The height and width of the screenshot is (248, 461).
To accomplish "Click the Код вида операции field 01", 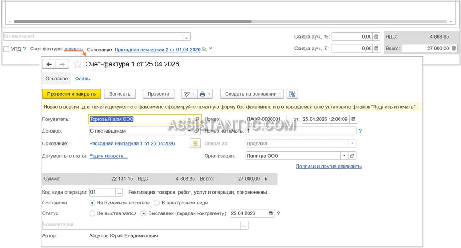I will [102, 193].
